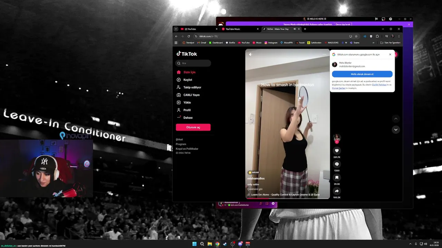
Task: Click the TikTok logo
Action: pos(187,54)
